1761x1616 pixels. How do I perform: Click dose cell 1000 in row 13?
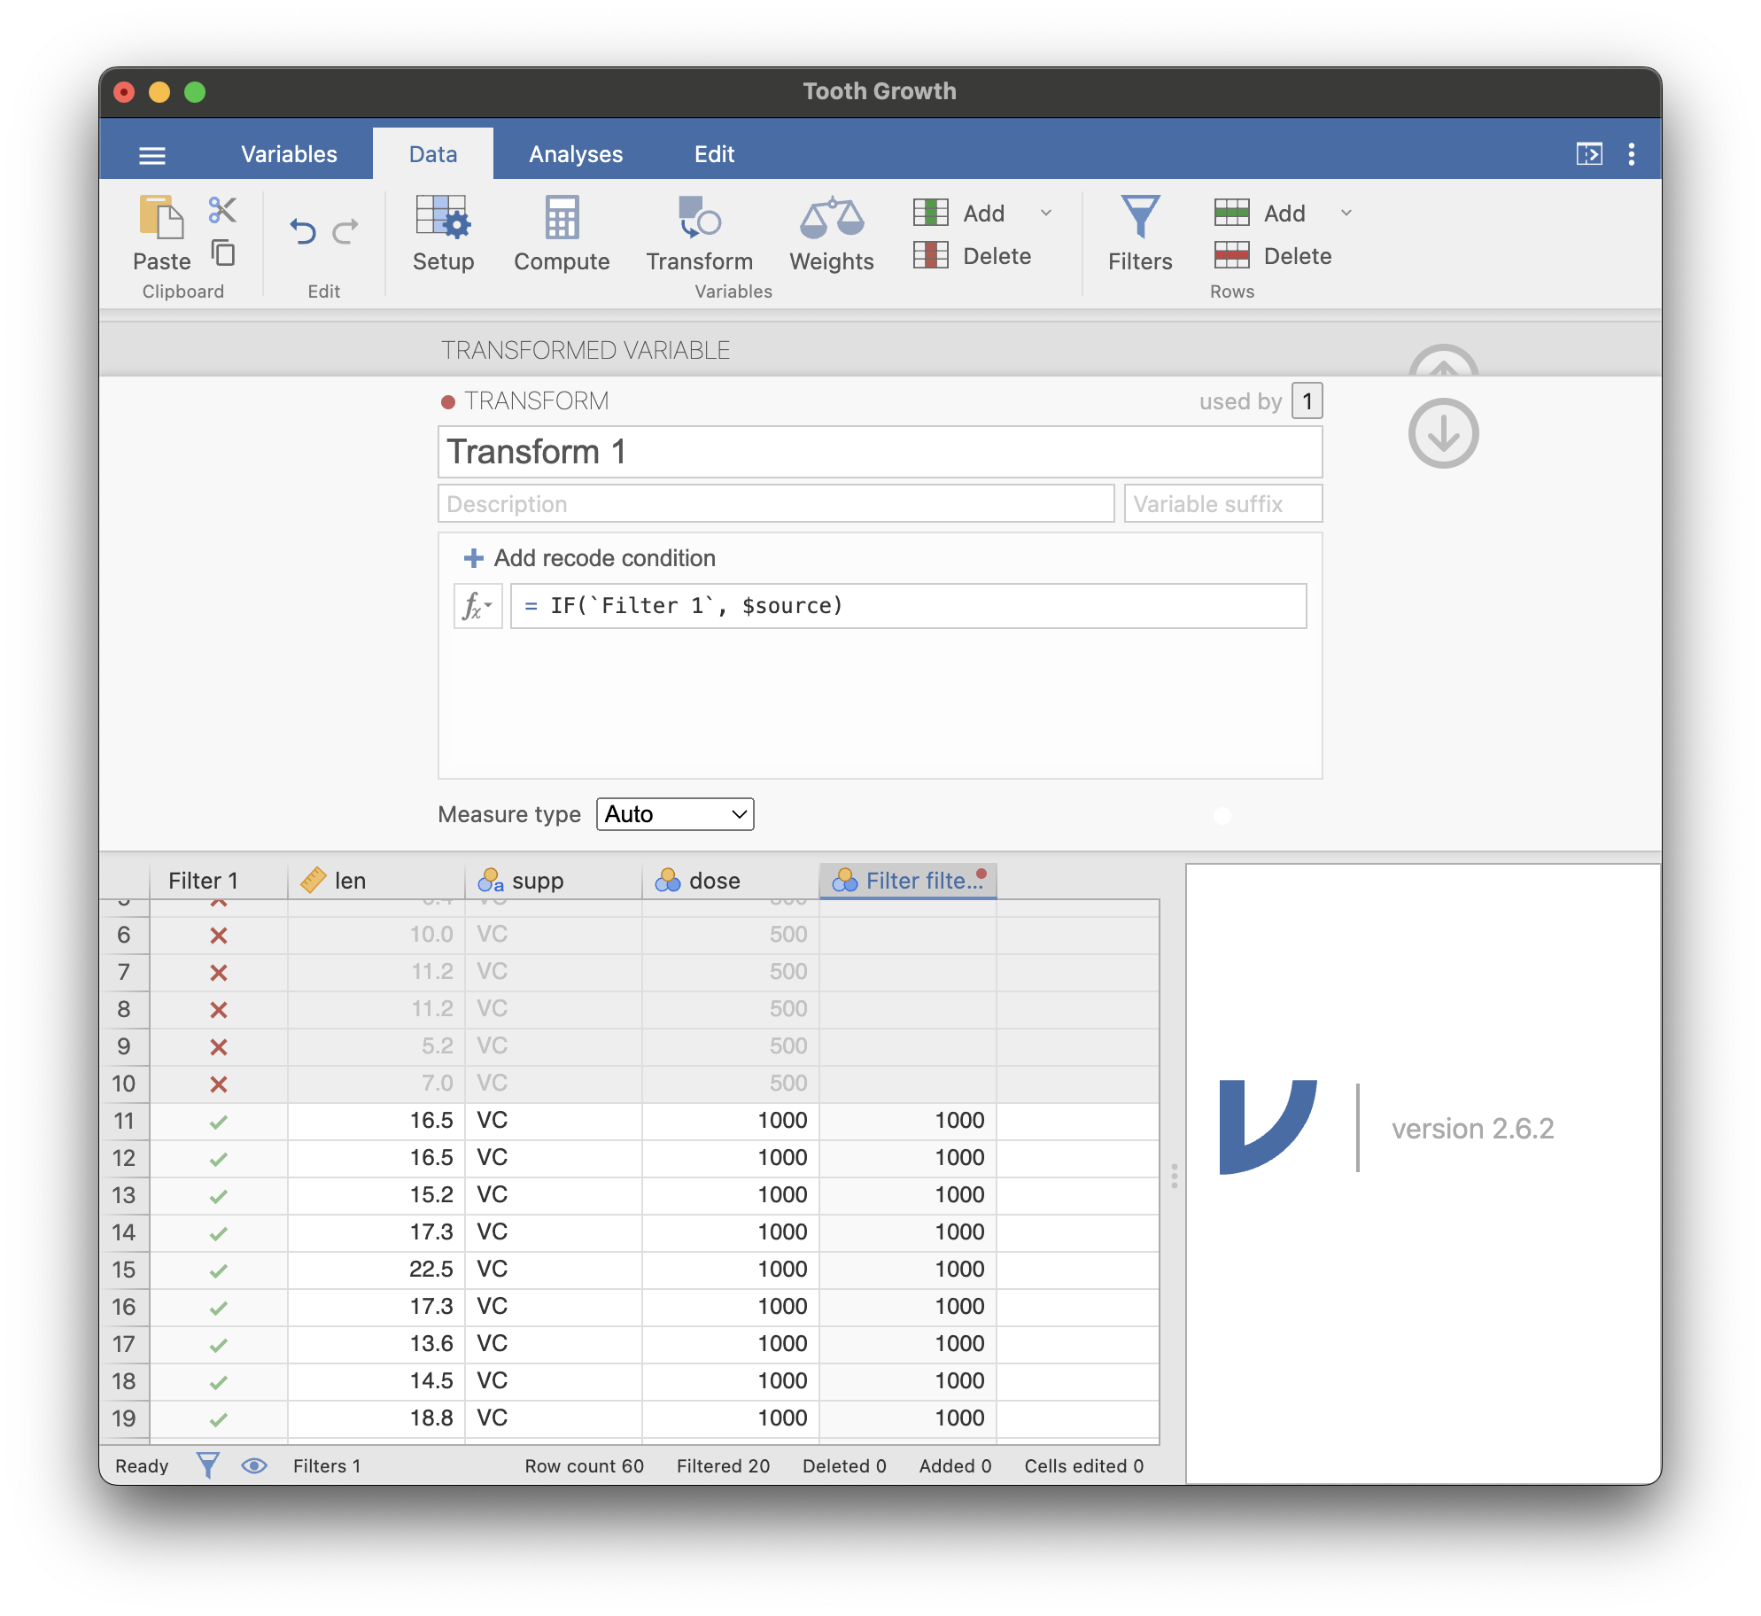731,1195
